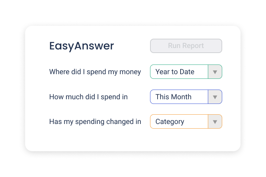Click the Run Report button

[186, 46]
